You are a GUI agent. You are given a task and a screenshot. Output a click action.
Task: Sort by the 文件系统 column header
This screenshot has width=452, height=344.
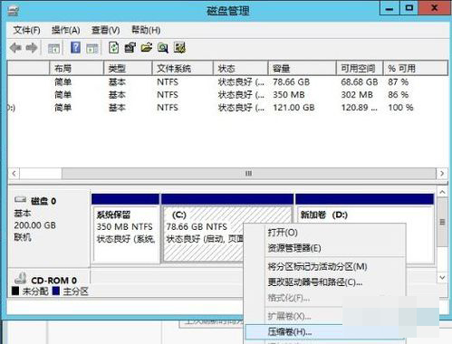point(183,69)
